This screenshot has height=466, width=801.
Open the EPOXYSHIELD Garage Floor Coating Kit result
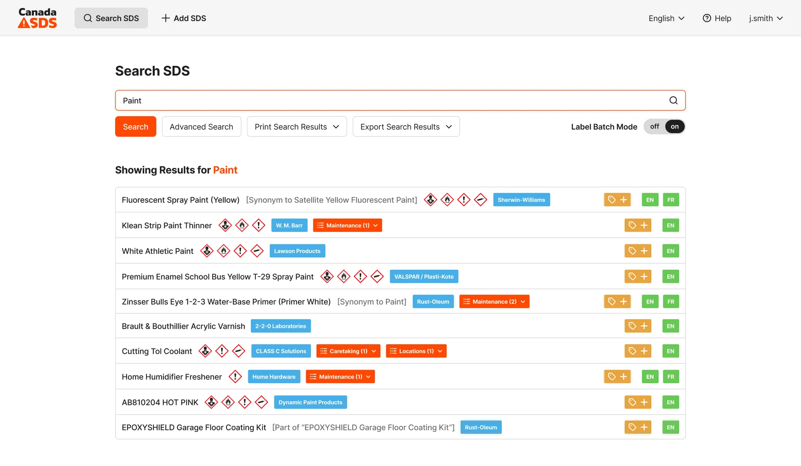[x=194, y=427]
